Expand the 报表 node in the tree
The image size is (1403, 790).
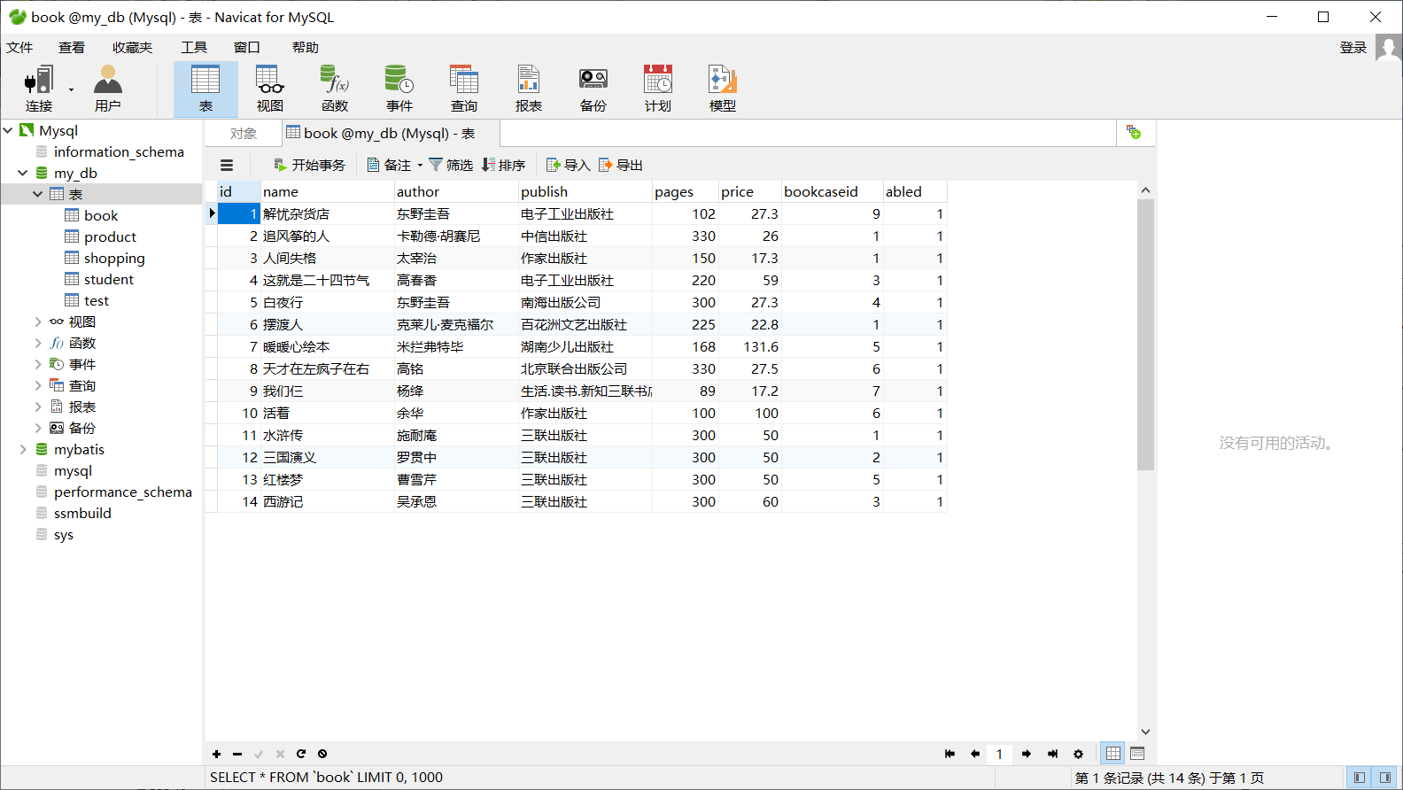(x=38, y=407)
